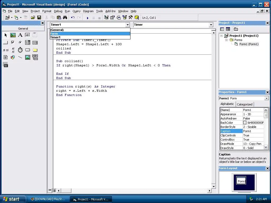Viewport: 271px width, 203px height.
Task: Open Properties Window from the toolbar icon
Action: click(x=112, y=18)
